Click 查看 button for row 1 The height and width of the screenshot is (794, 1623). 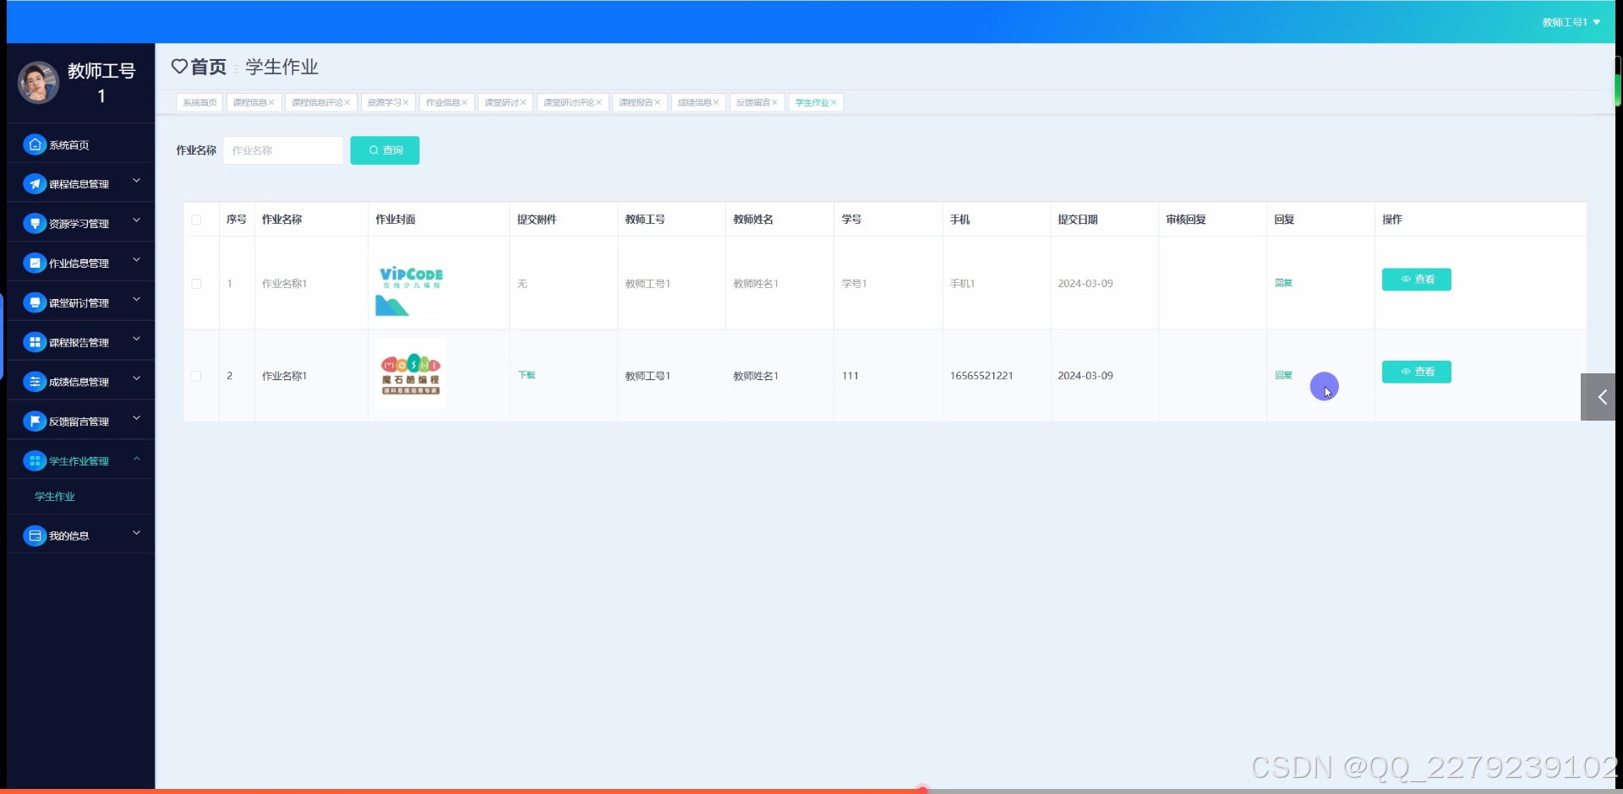coord(1416,280)
